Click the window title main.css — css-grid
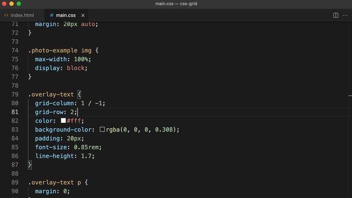Image resolution: width=352 pixels, height=198 pixels. (x=176, y=4)
